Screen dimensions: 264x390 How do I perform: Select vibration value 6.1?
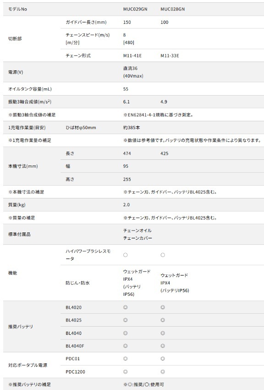tap(126, 102)
